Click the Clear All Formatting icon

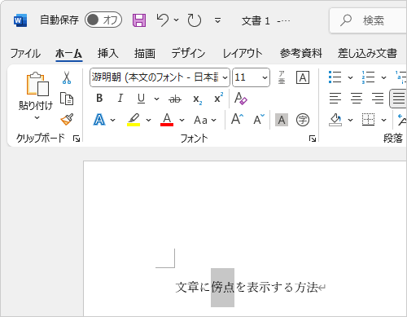241,99
